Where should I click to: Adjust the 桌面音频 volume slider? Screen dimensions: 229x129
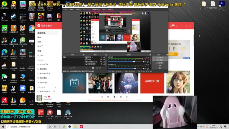tap(125, 62)
